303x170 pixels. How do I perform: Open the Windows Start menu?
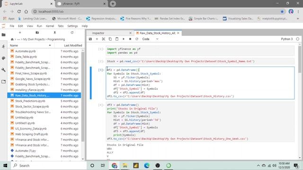5,166
